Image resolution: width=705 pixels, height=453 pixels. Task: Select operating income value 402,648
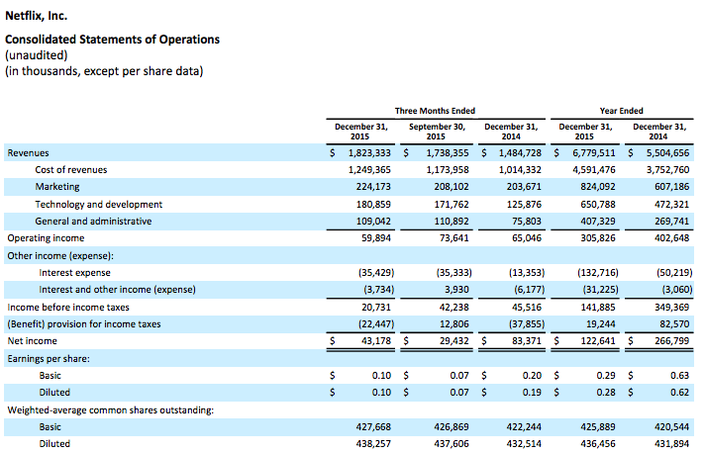pyautogui.click(x=671, y=238)
